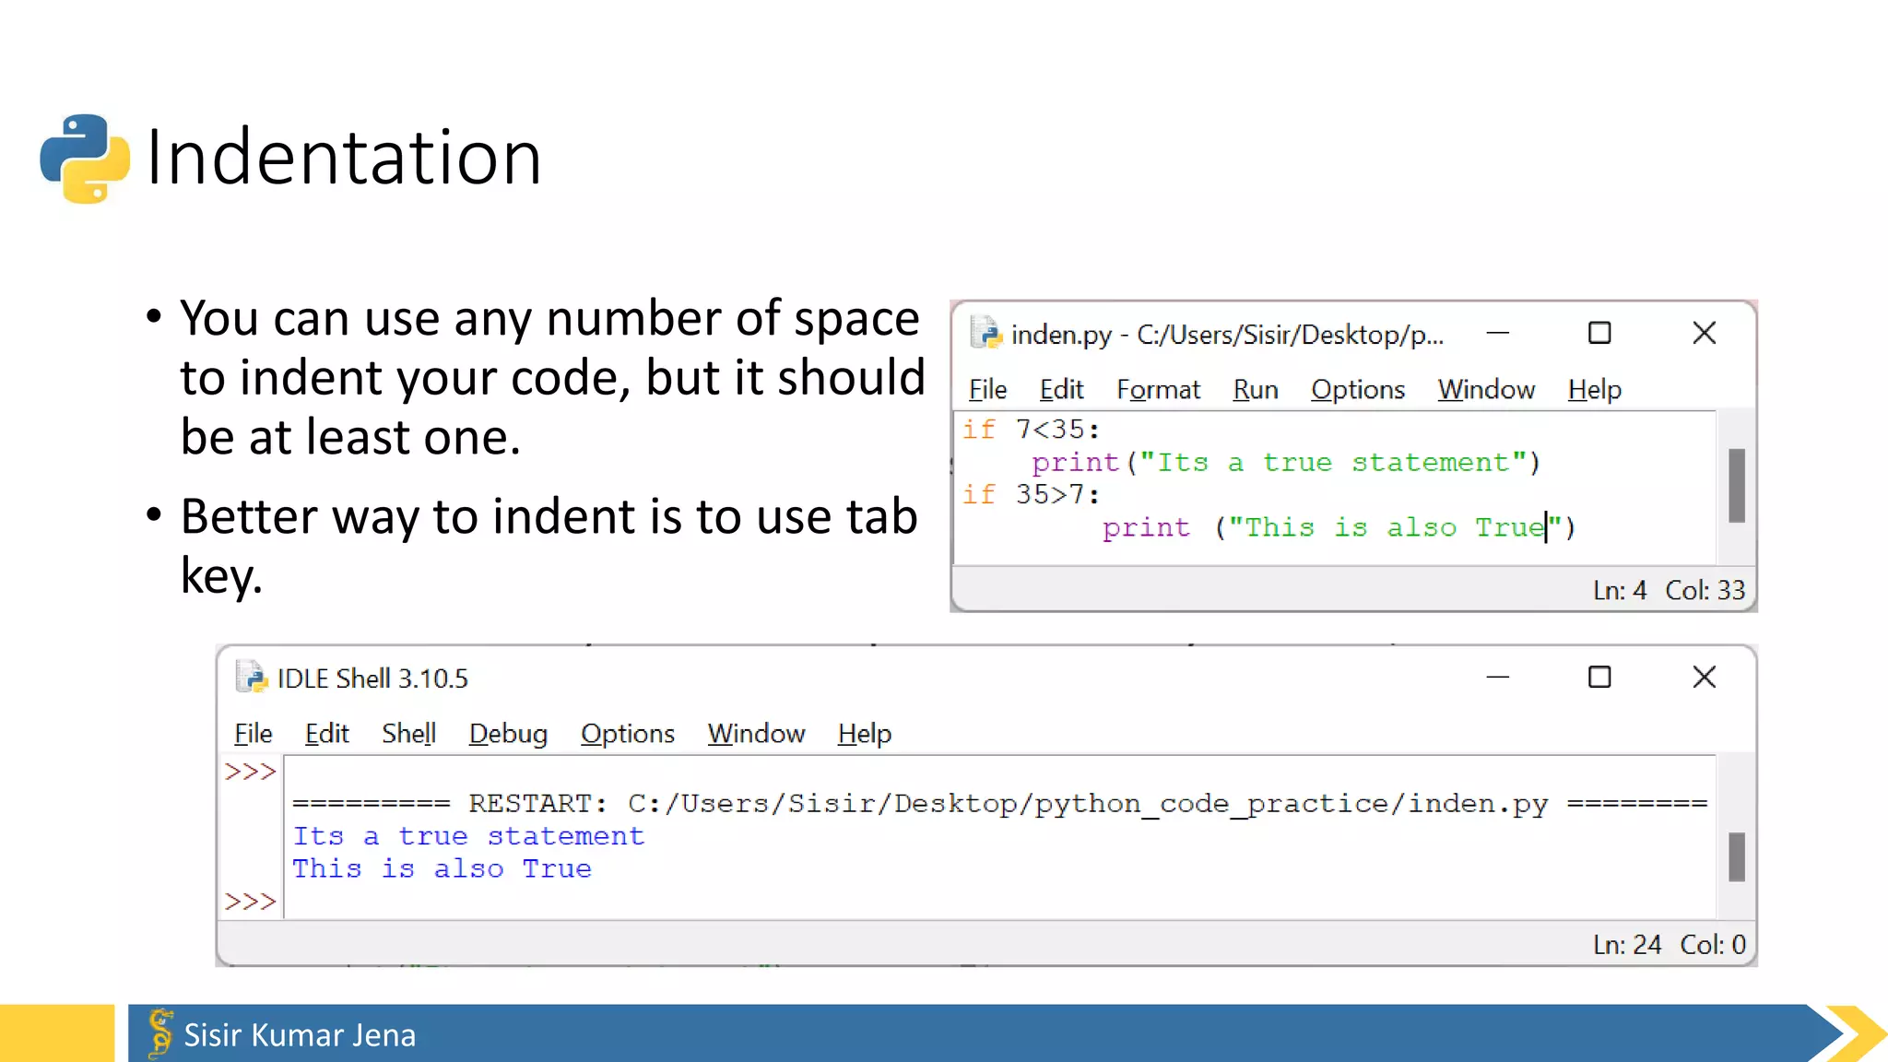Click the IDLE Shell 3.10.5 title text
This screenshot has height=1062, width=1888.
pyautogui.click(x=372, y=678)
